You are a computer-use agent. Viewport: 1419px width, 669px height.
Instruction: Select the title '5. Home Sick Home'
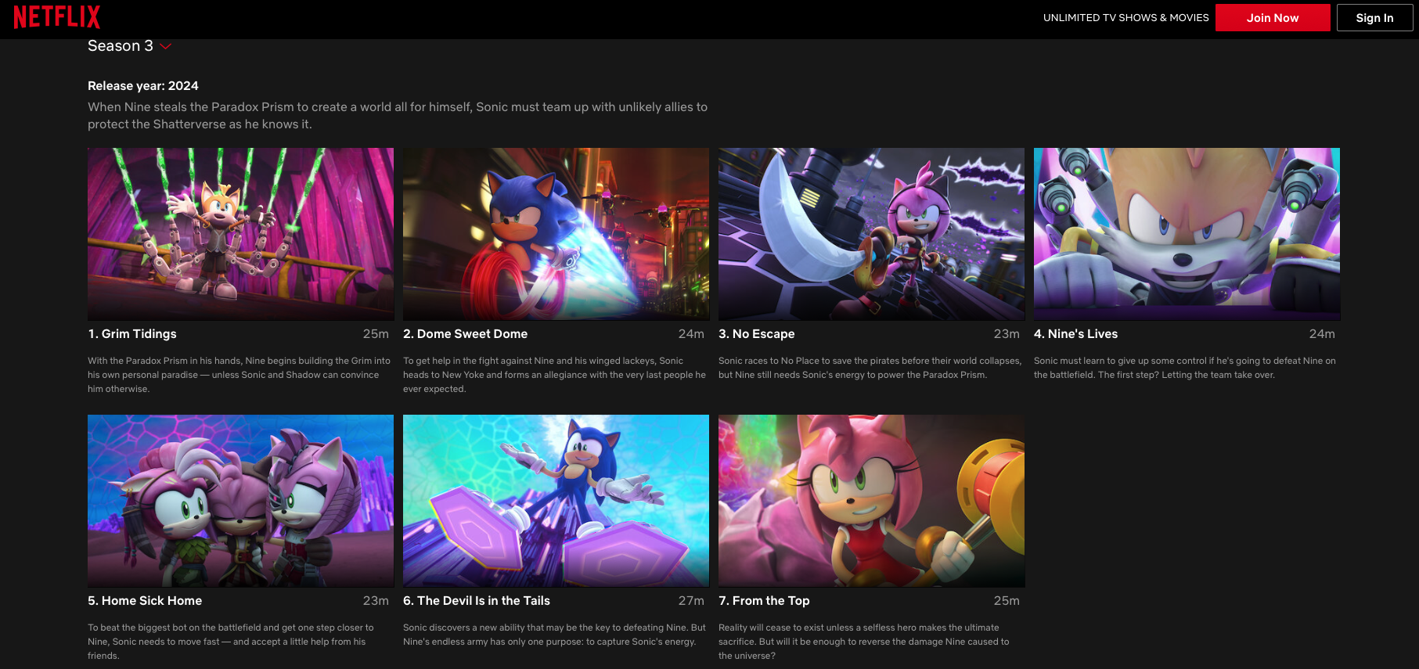point(145,601)
